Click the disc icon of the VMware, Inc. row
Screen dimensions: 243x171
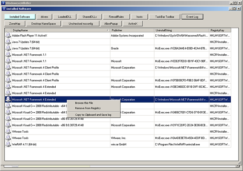8,138
